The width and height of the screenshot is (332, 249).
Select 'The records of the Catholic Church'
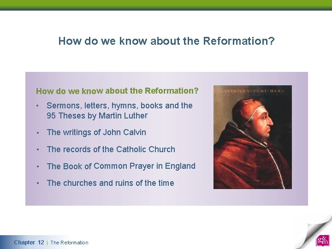(111, 149)
